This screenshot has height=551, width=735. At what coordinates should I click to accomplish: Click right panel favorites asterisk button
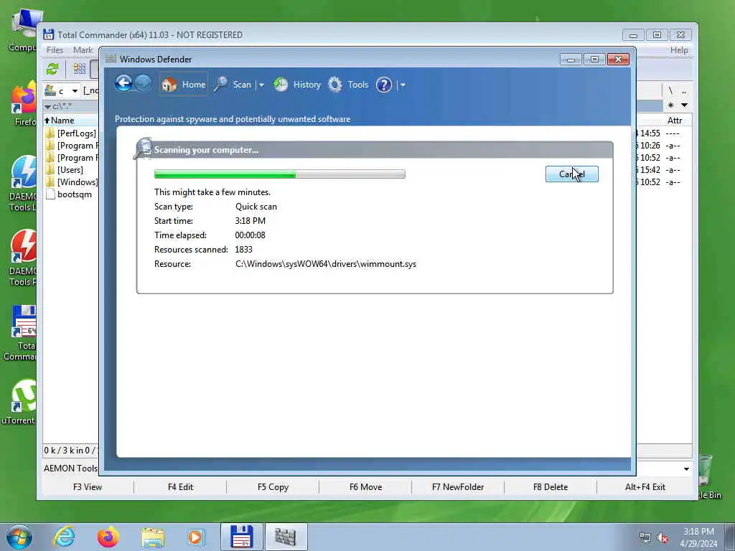671,105
